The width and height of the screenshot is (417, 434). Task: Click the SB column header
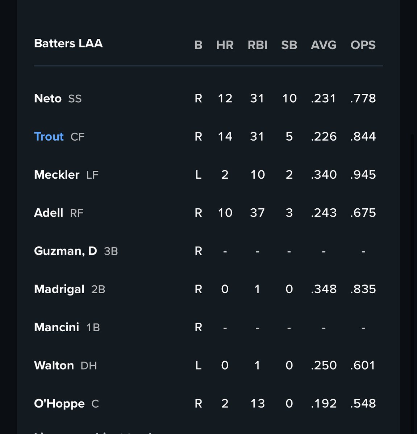click(289, 45)
